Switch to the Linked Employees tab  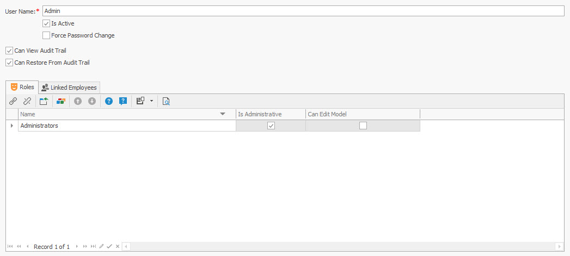[69, 88]
